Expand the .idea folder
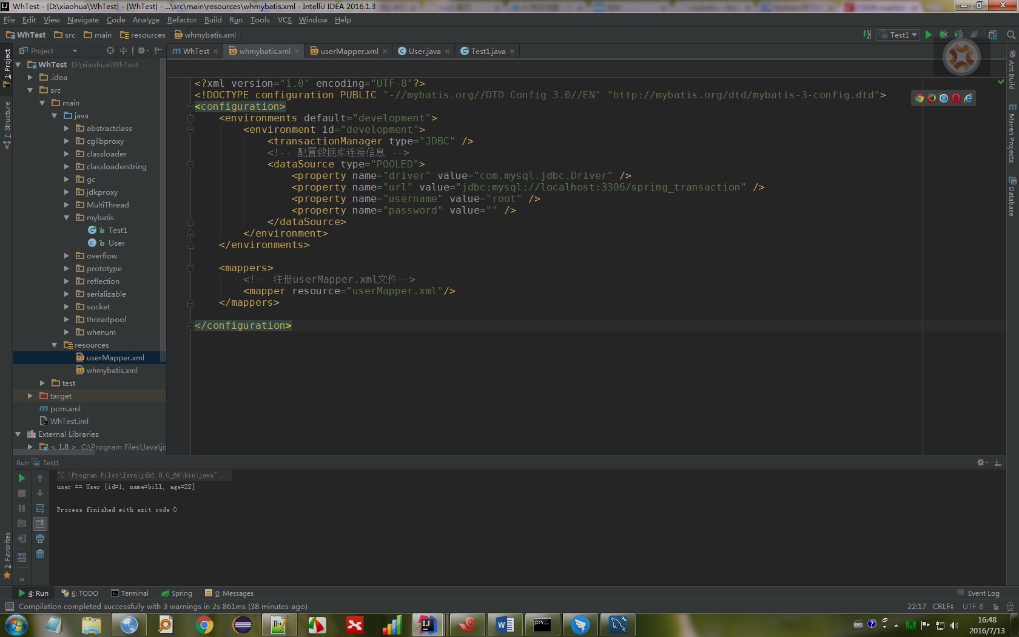Viewport: 1019px width, 637px height. 30,77
